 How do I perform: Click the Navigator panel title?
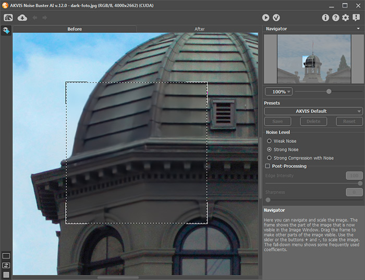276,29
